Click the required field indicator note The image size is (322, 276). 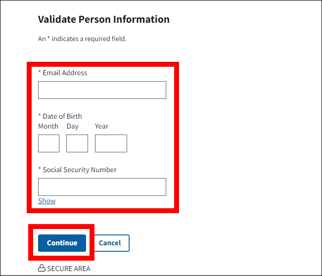[82, 39]
